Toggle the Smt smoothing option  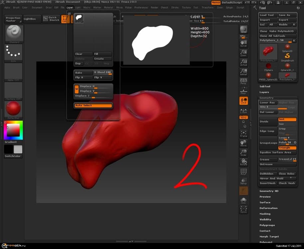pos(287,119)
